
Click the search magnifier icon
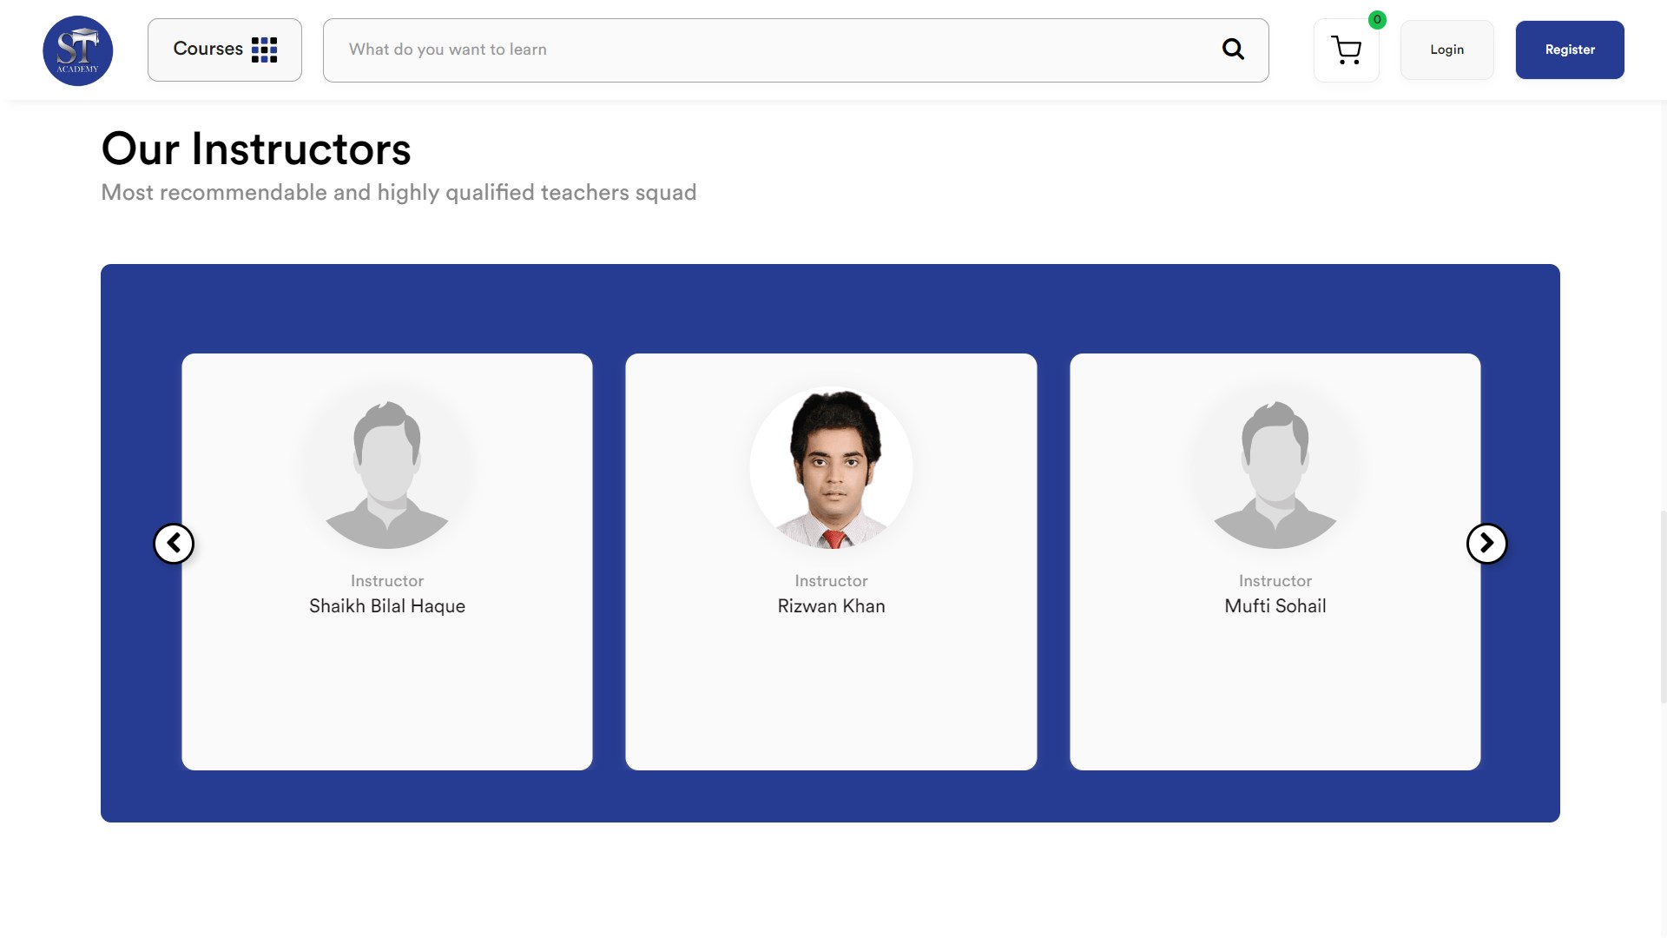1233,50
